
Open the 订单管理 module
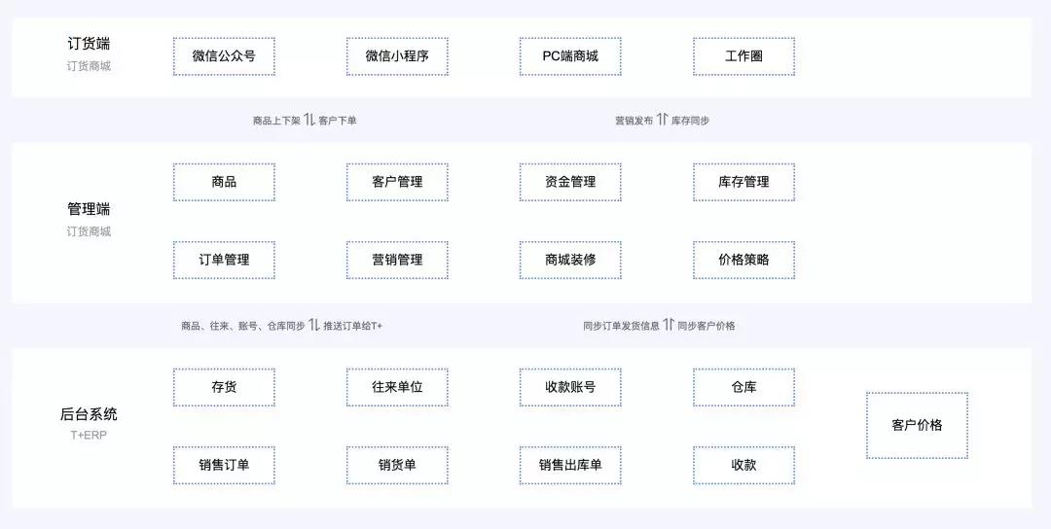(x=224, y=260)
